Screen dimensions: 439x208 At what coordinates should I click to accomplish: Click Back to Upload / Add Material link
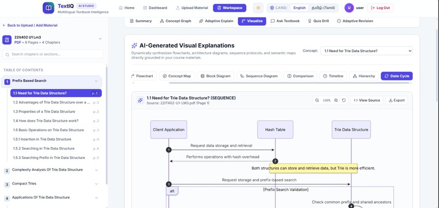pyautogui.click(x=29, y=25)
